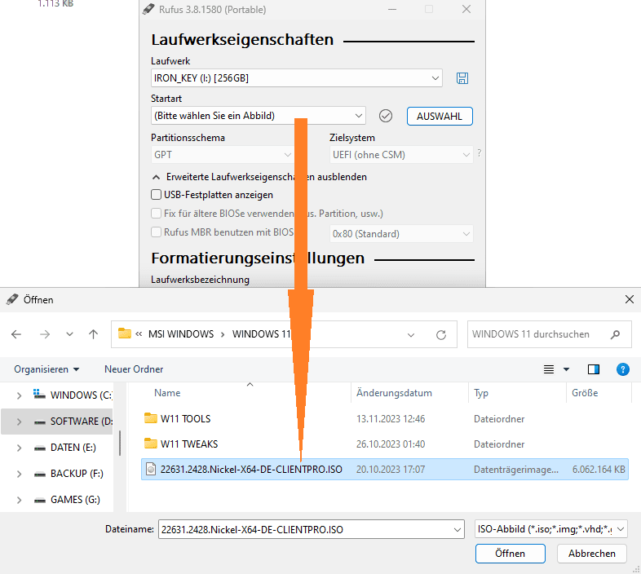This screenshot has height=574, width=641.
Task: Click Neuer Ordner to create a folder
Action: click(134, 369)
